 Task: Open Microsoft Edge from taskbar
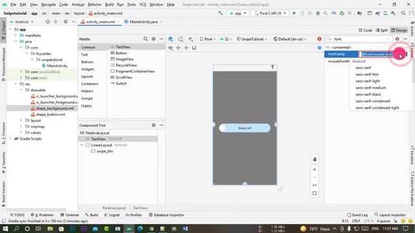point(140,228)
